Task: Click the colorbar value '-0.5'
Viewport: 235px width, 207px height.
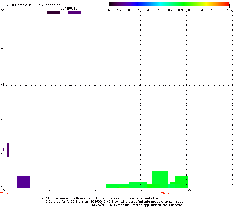Action: coord(189,10)
